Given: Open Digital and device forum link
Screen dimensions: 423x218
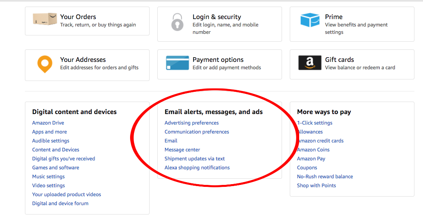Looking at the screenshot, I should (x=60, y=204).
